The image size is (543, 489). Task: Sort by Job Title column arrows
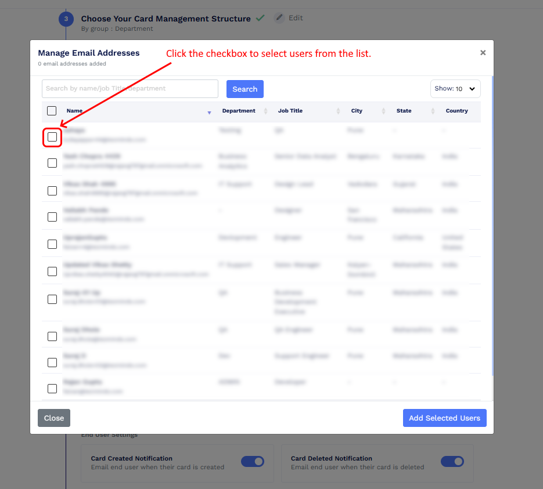point(338,111)
